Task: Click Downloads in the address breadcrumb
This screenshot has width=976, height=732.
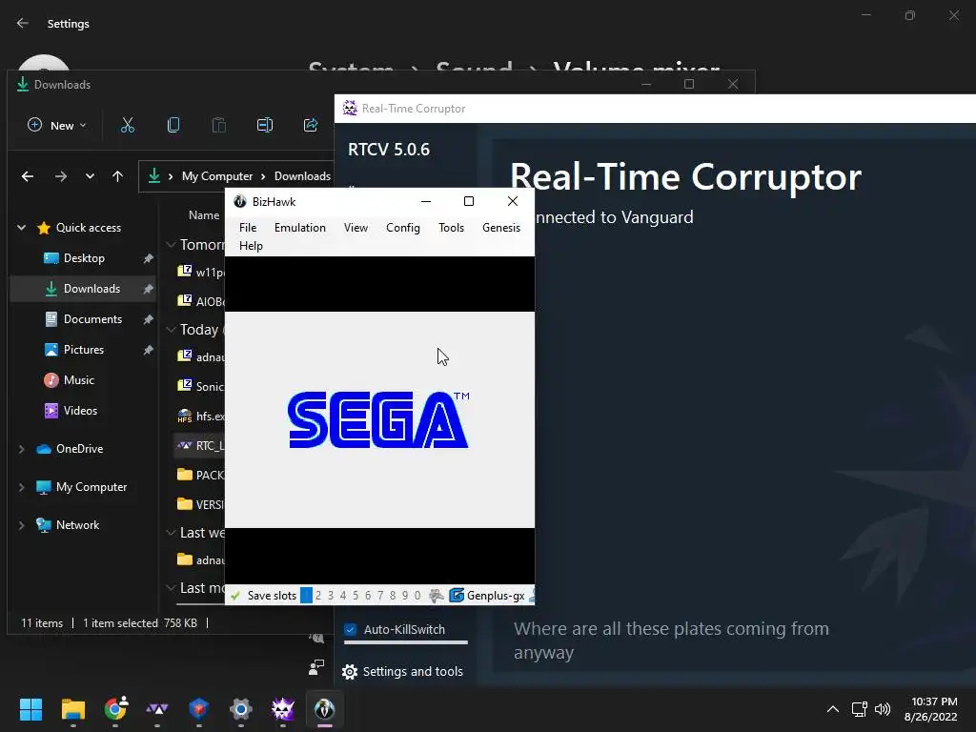Action: point(302,176)
